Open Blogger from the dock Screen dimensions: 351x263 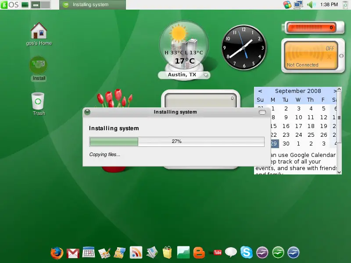(199, 253)
